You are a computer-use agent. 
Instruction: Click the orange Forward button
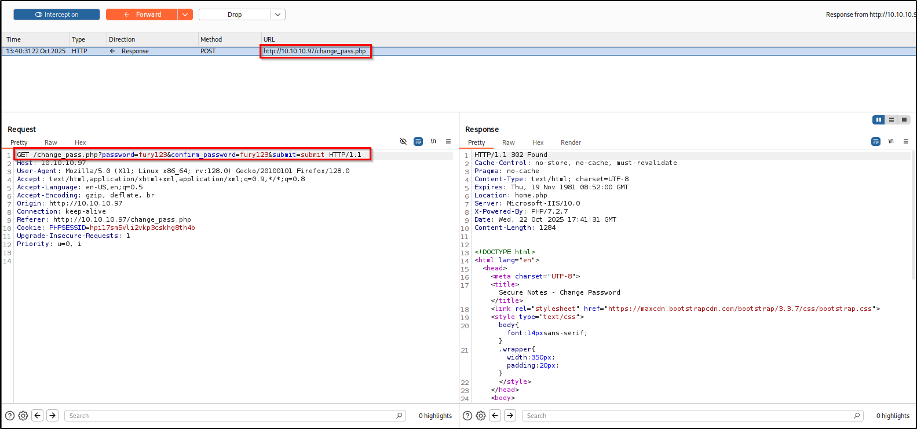tap(143, 14)
